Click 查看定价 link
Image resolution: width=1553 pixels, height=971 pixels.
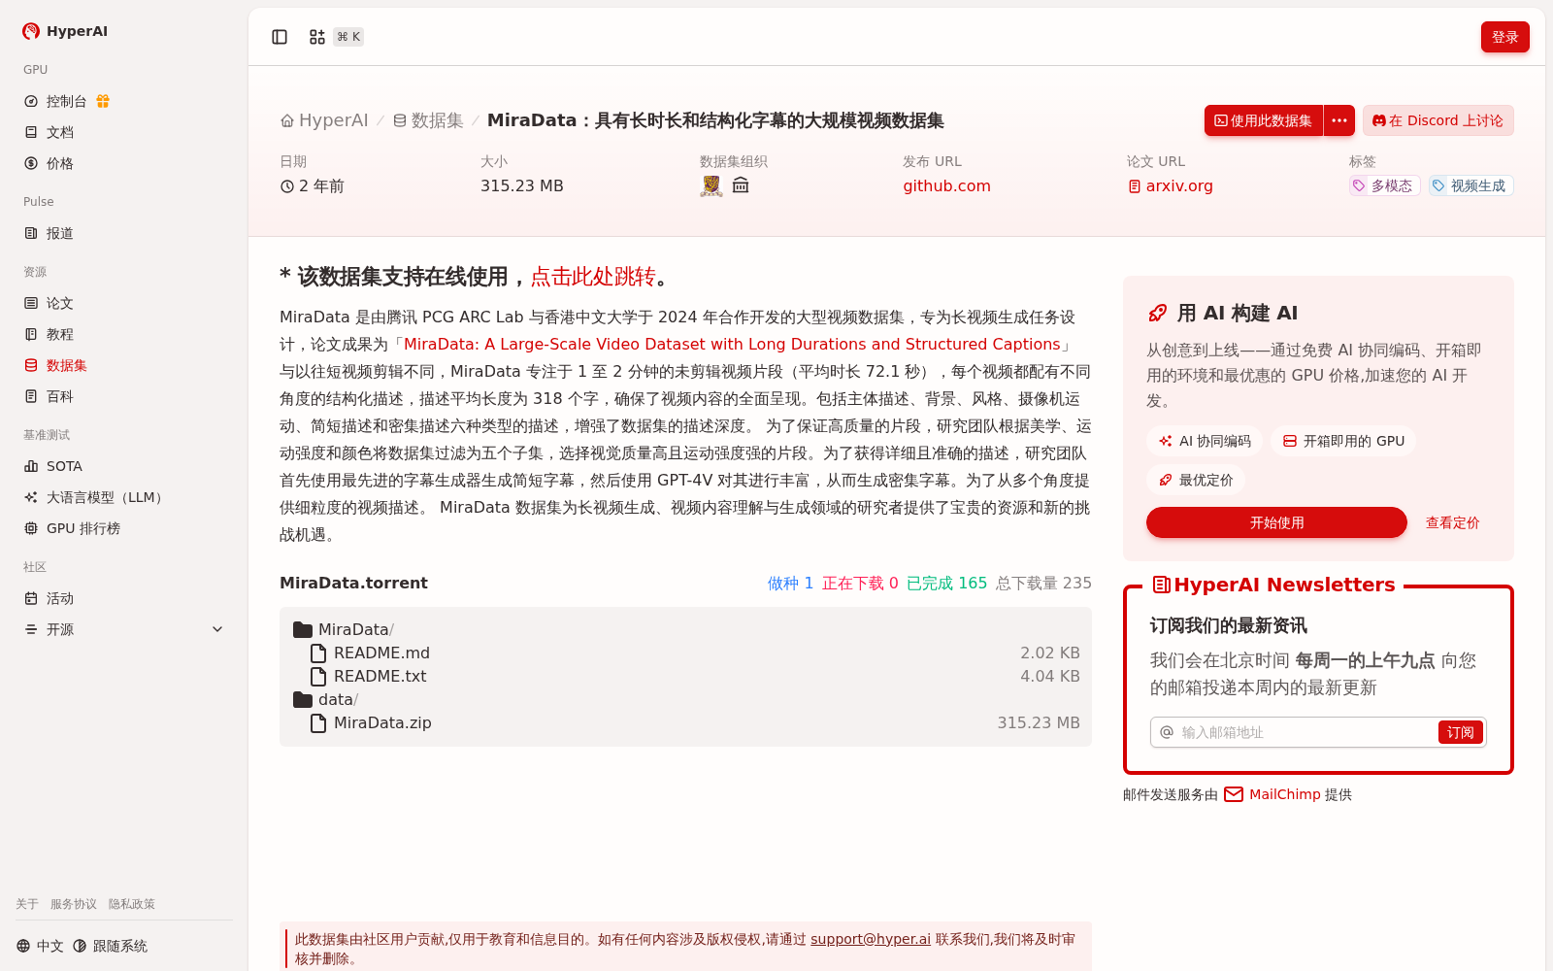[x=1452, y=522]
